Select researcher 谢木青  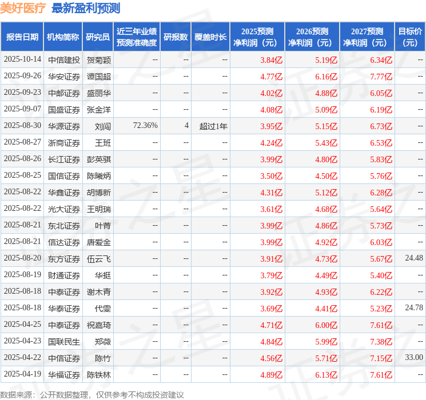pyautogui.click(x=99, y=292)
